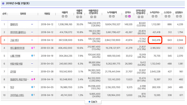Click blue down arrow beside 덕구

pyautogui.click(x=32, y=87)
